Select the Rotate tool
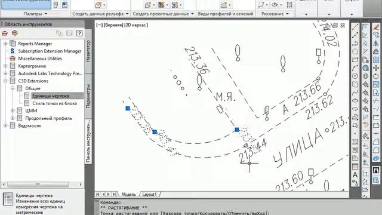 tap(376, 76)
